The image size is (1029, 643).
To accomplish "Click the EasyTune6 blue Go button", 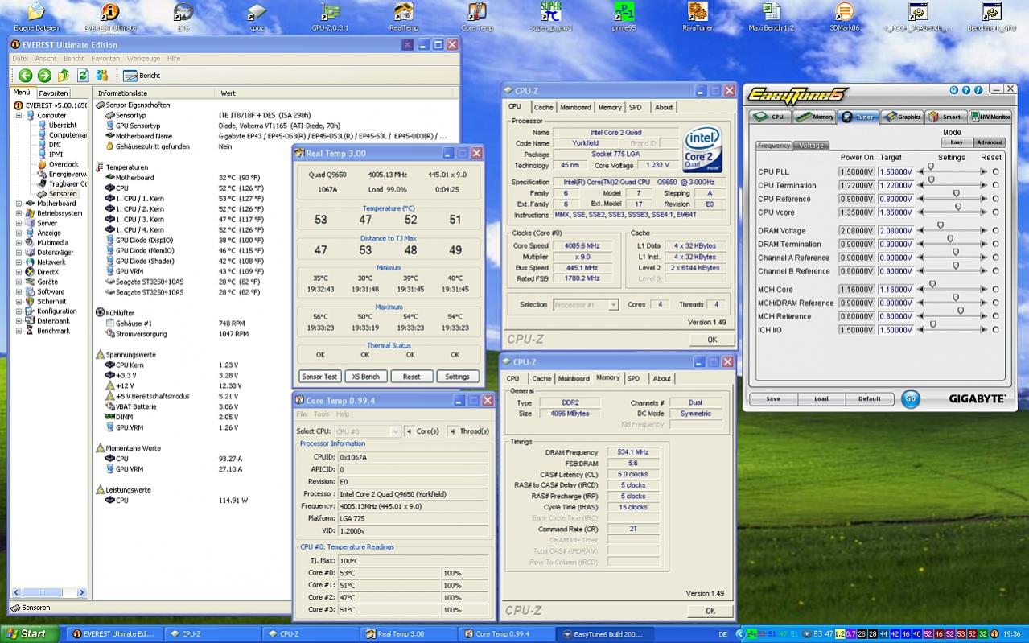I will [x=910, y=398].
